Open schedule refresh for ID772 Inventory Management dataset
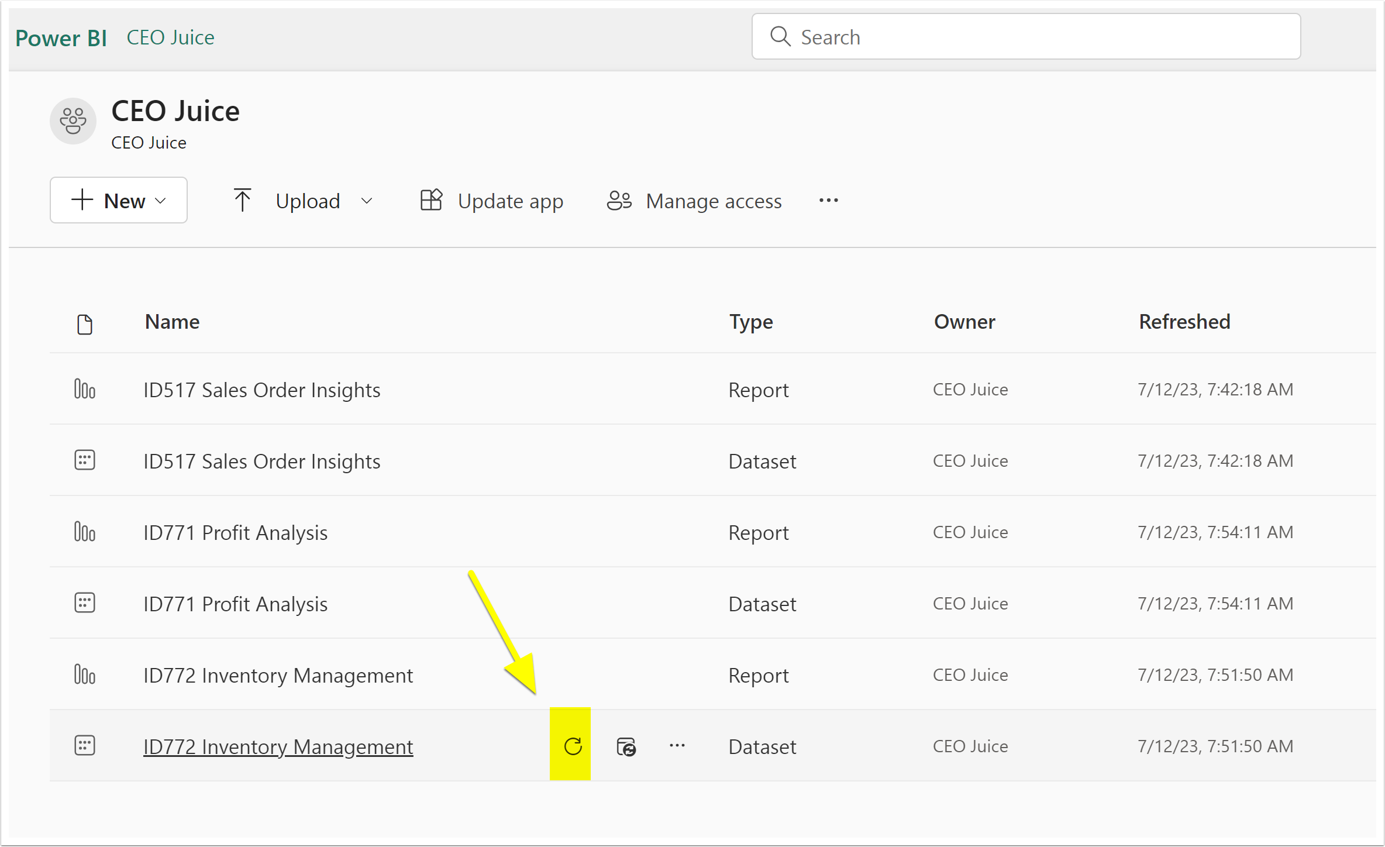Screen dimensions: 1385x847 (x=626, y=746)
